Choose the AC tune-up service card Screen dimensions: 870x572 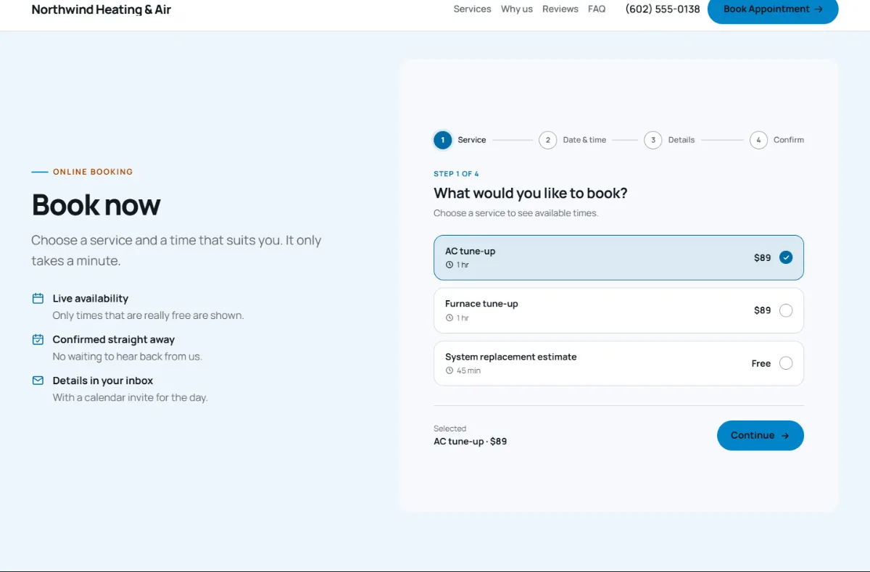[618, 257]
